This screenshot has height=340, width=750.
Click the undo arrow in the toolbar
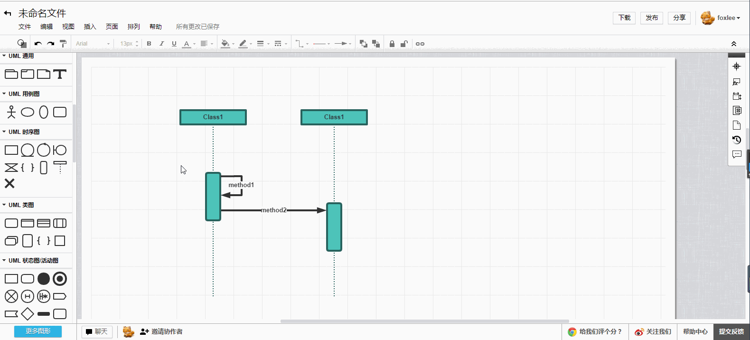click(x=38, y=44)
